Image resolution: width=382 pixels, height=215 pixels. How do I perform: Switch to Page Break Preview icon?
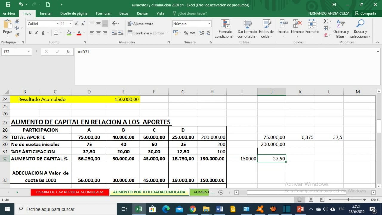point(322,199)
